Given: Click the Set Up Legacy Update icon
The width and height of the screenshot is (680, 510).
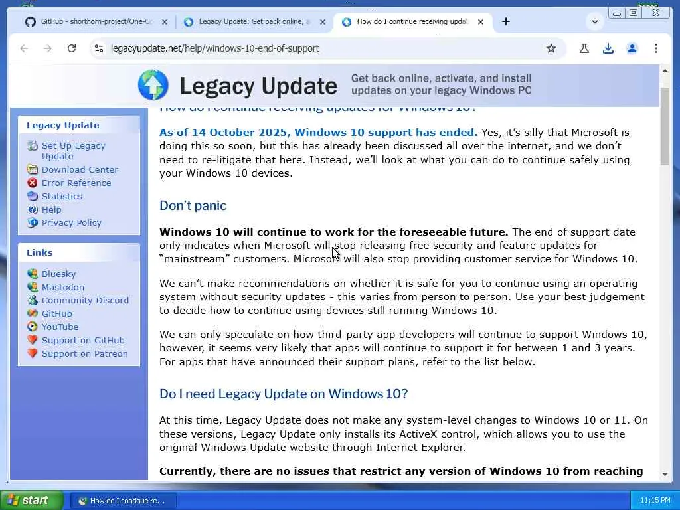Looking at the screenshot, I should 33,145.
